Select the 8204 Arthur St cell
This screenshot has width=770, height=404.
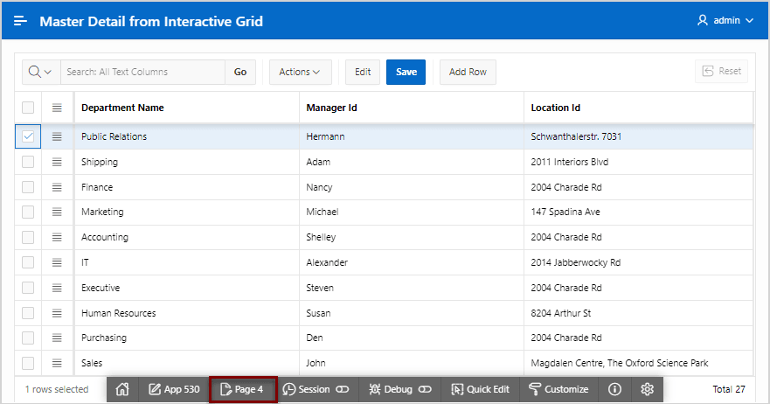(x=638, y=313)
